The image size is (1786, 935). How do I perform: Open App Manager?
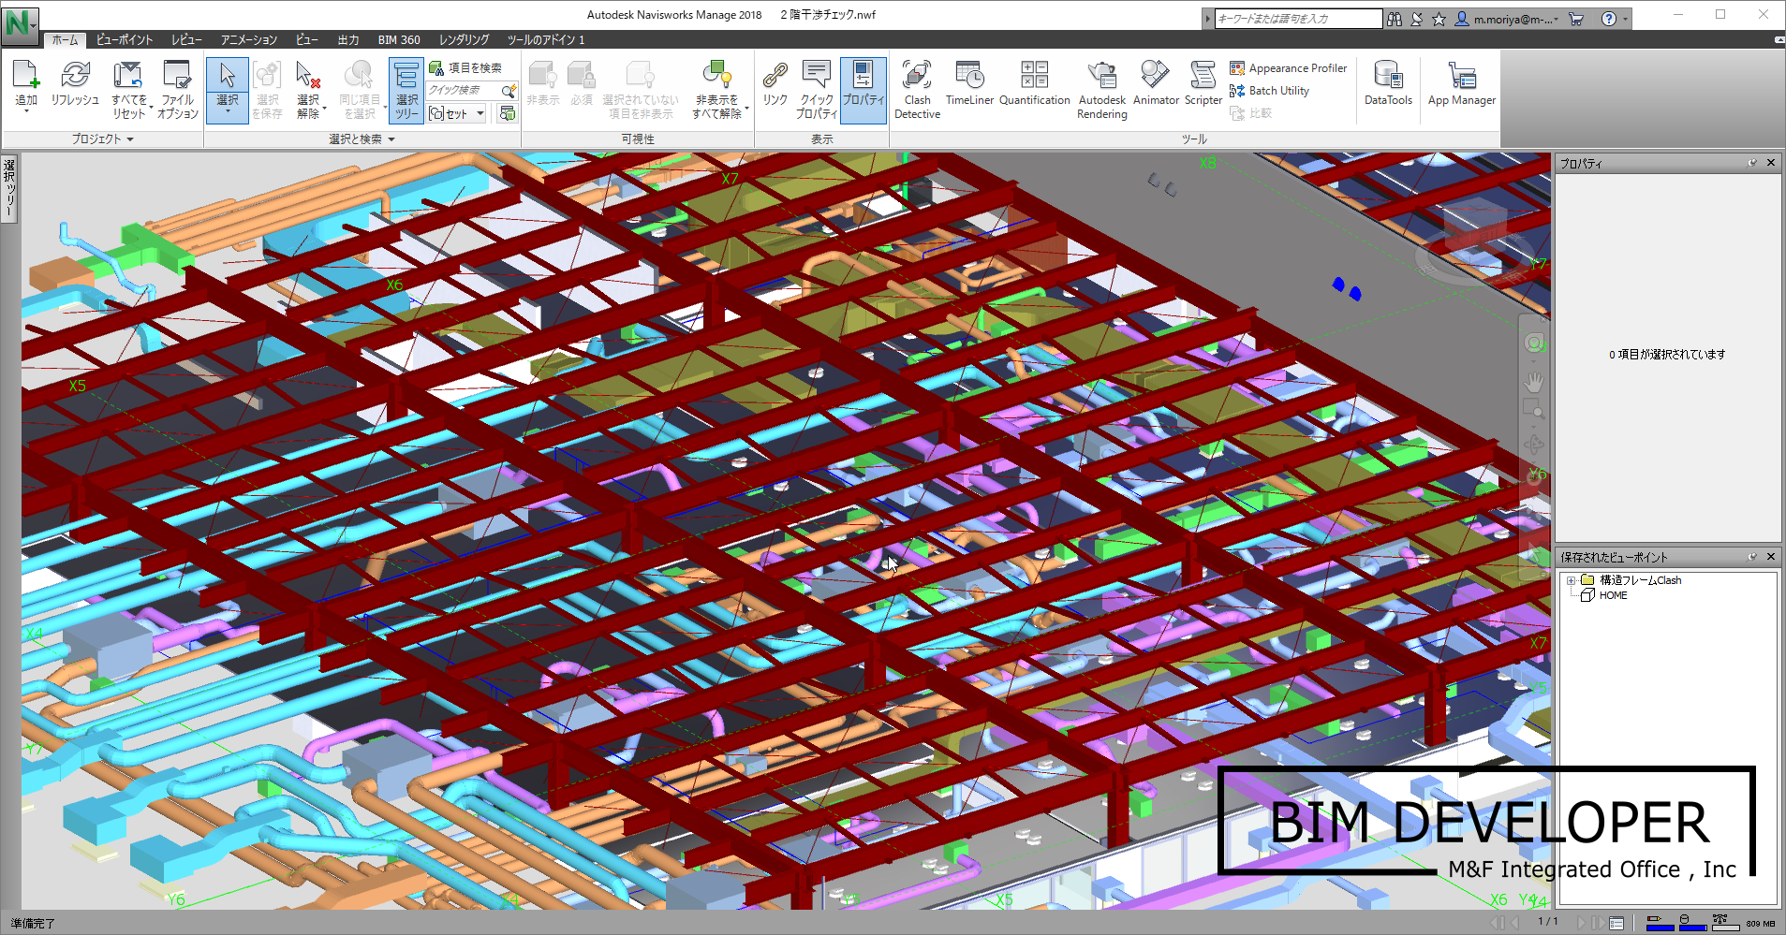pyautogui.click(x=1461, y=84)
